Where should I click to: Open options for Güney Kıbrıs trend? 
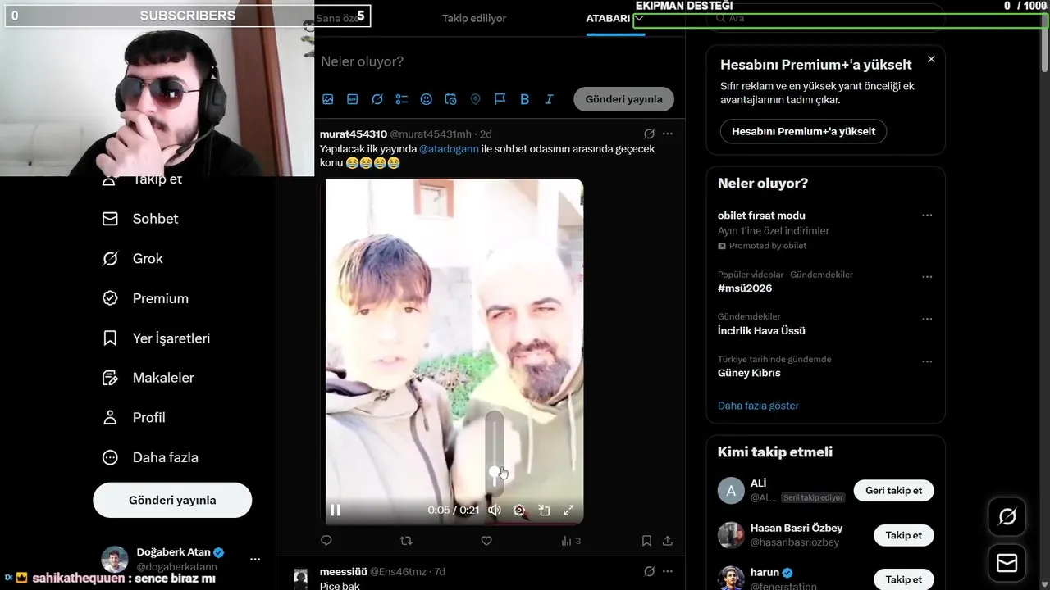coord(927,361)
